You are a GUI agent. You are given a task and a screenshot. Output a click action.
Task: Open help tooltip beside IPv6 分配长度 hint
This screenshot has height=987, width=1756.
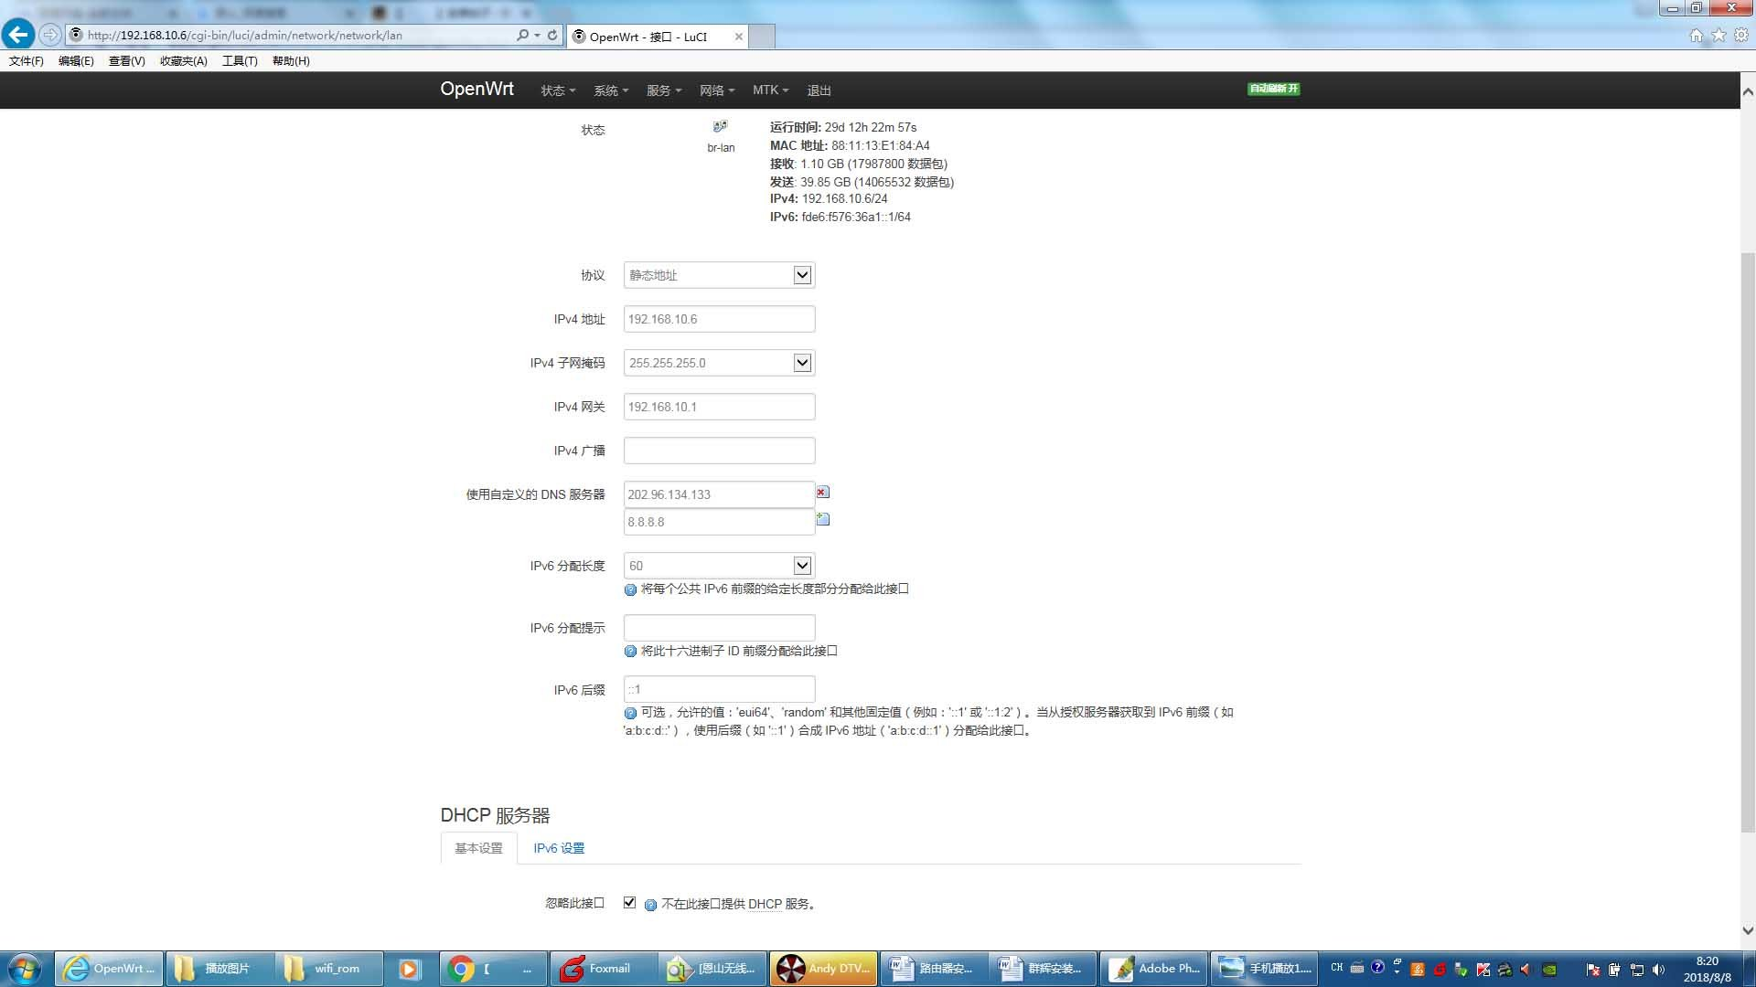click(629, 589)
